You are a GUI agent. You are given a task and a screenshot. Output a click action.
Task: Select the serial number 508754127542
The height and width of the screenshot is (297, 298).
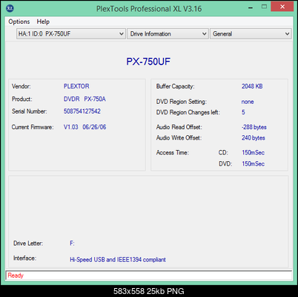tap(82, 111)
